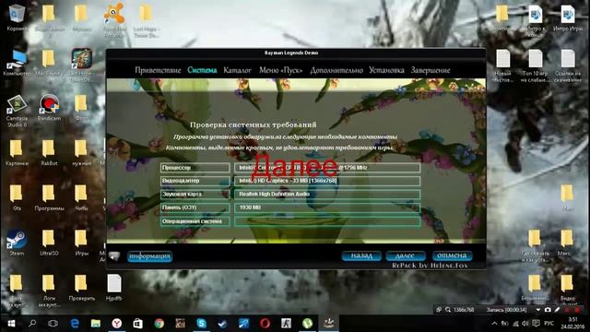Open taskbar search magnifier
Viewport: 590px width, 332px height.
(32, 324)
